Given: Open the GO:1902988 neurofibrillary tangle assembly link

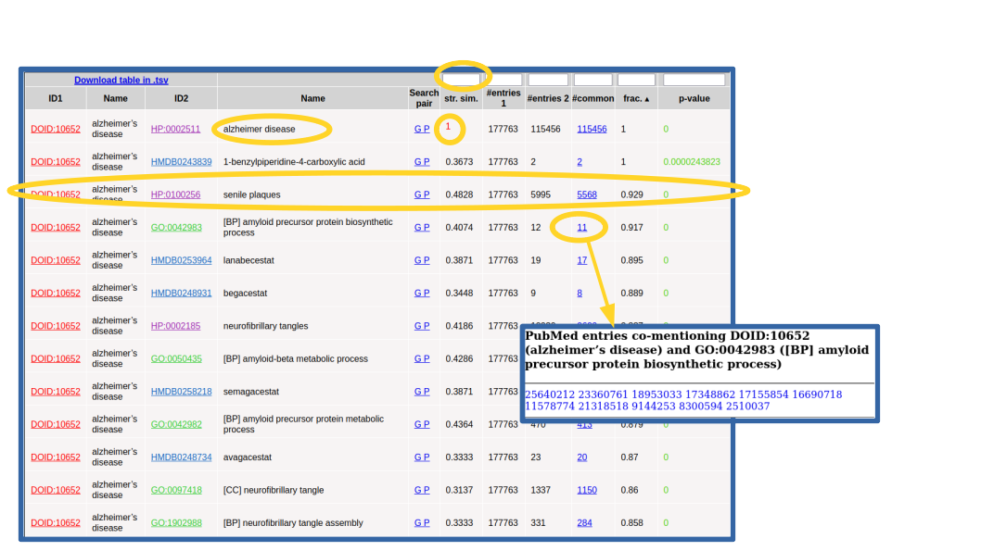Looking at the screenshot, I should (176, 523).
